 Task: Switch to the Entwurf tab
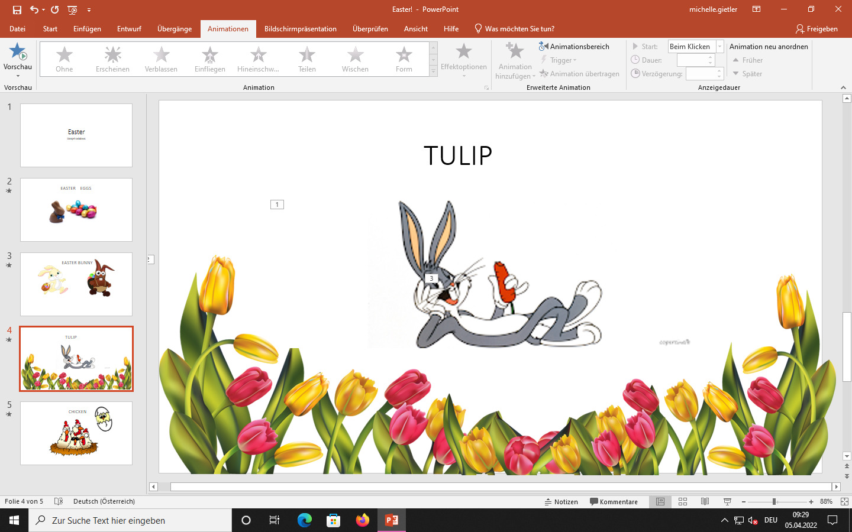[x=129, y=28]
